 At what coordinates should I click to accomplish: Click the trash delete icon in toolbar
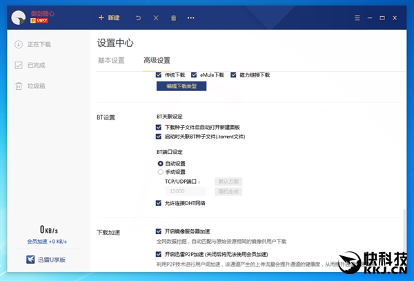click(173, 18)
